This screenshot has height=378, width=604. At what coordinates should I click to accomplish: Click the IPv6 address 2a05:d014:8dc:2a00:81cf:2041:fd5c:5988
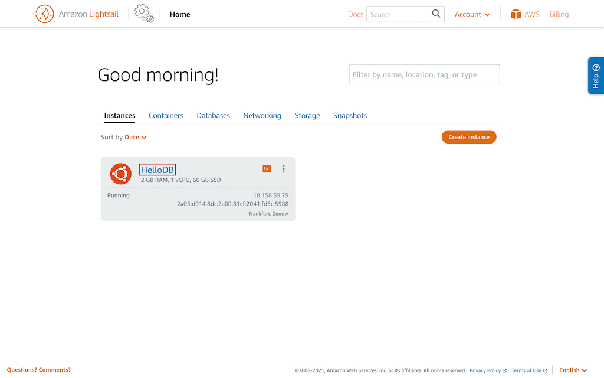point(232,204)
